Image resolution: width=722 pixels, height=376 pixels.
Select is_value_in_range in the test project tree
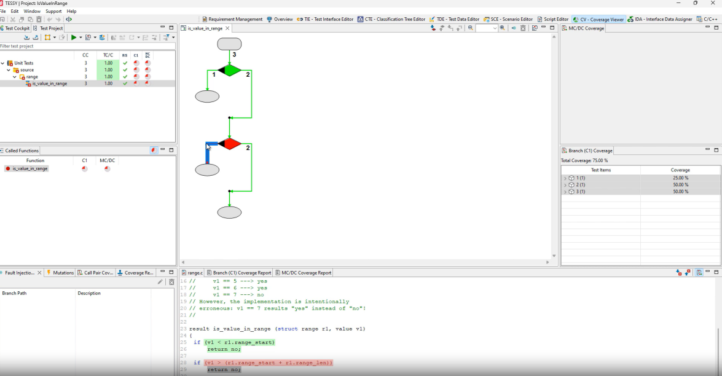click(49, 84)
